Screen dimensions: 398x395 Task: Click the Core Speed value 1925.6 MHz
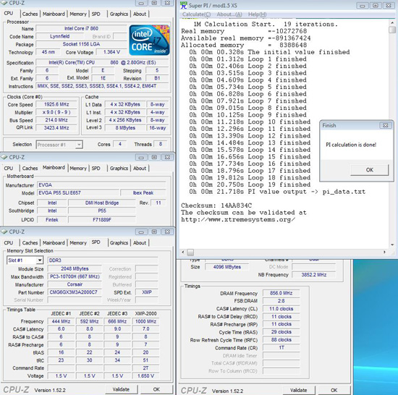56,104
